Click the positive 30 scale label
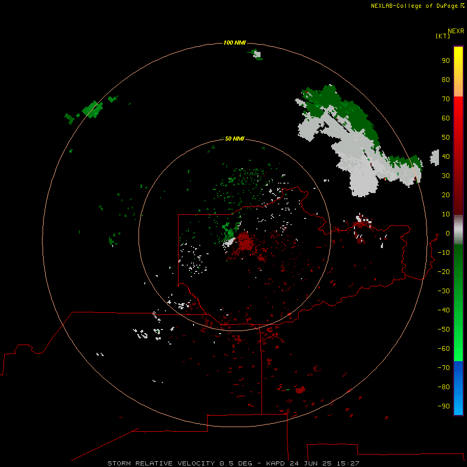This screenshot has width=467, height=467. 446,176
